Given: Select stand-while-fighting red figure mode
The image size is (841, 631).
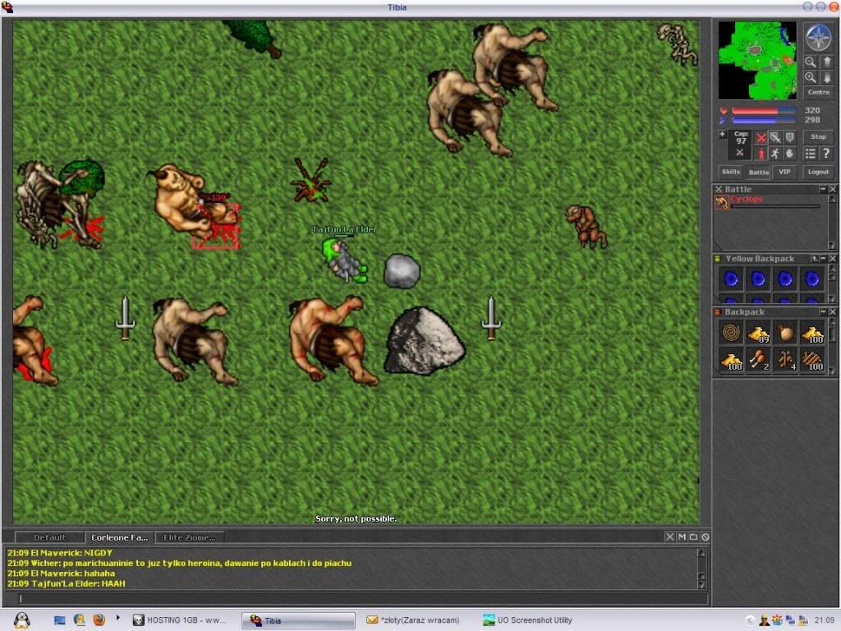Looking at the screenshot, I should [761, 154].
